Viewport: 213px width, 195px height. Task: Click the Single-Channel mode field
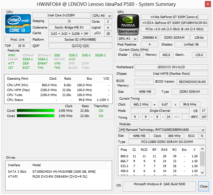(160, 111)
